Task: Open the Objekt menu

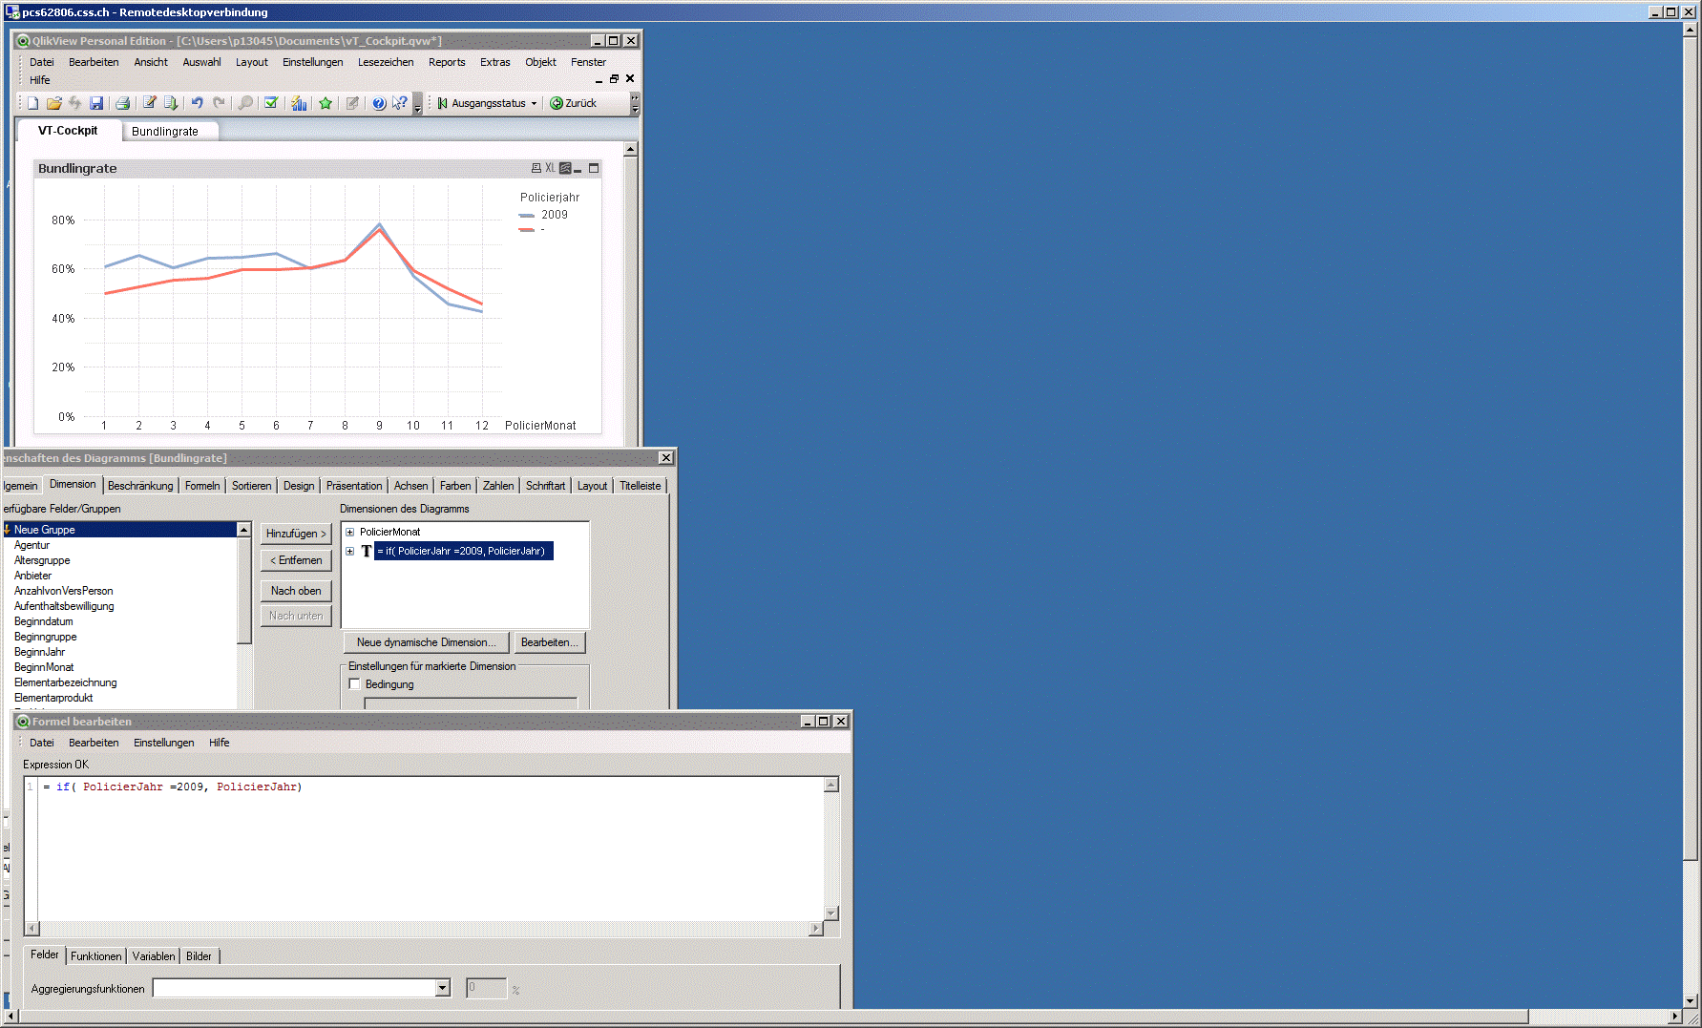Action: (540, 62)
